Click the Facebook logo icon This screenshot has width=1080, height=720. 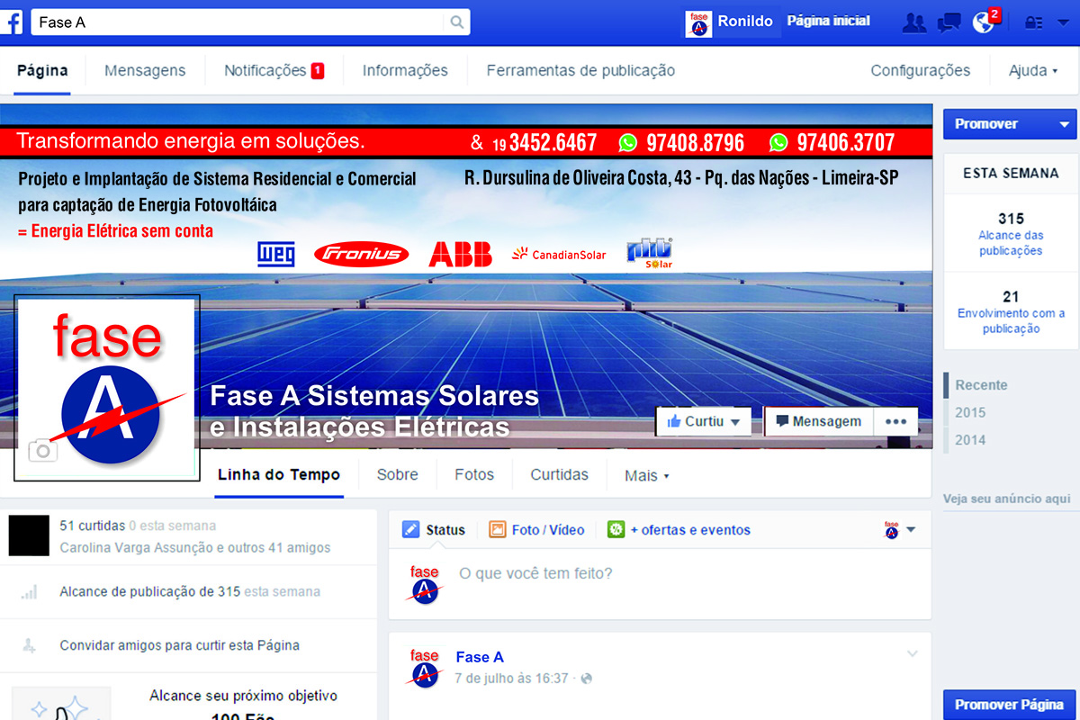(12, 22)
